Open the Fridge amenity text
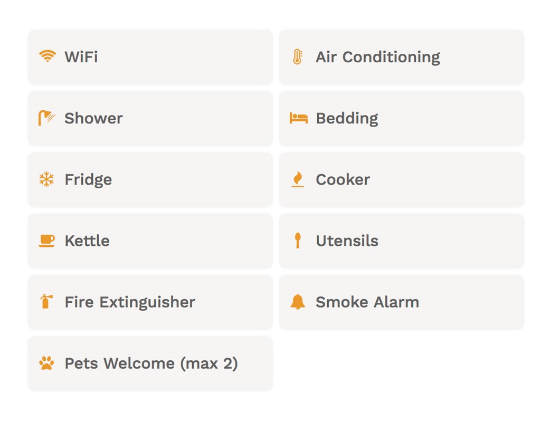The height and width of the screenshot is (422, 551). 88,180
